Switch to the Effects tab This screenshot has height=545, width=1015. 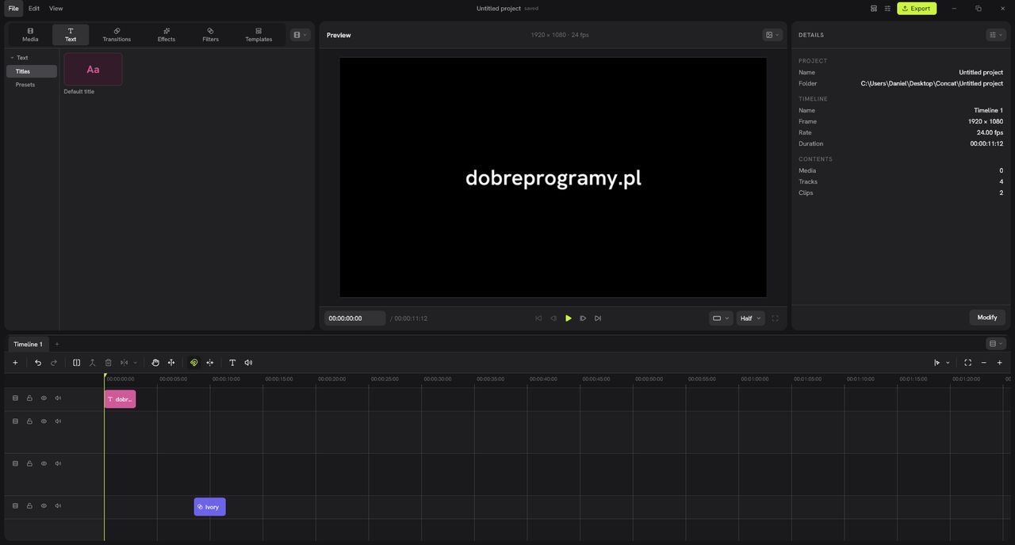[x=167, y=35]
